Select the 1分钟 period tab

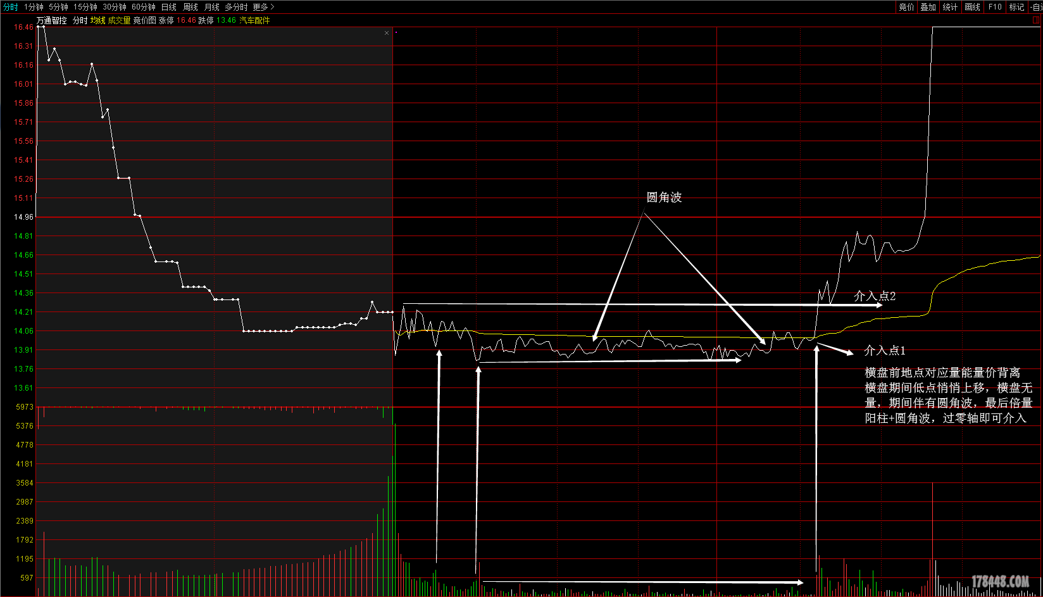[x=34, y=7]
